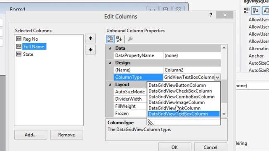269x151 pixels.
Task: Click the Categorized view icon in Edit Columns
Action: pos(110,39)
